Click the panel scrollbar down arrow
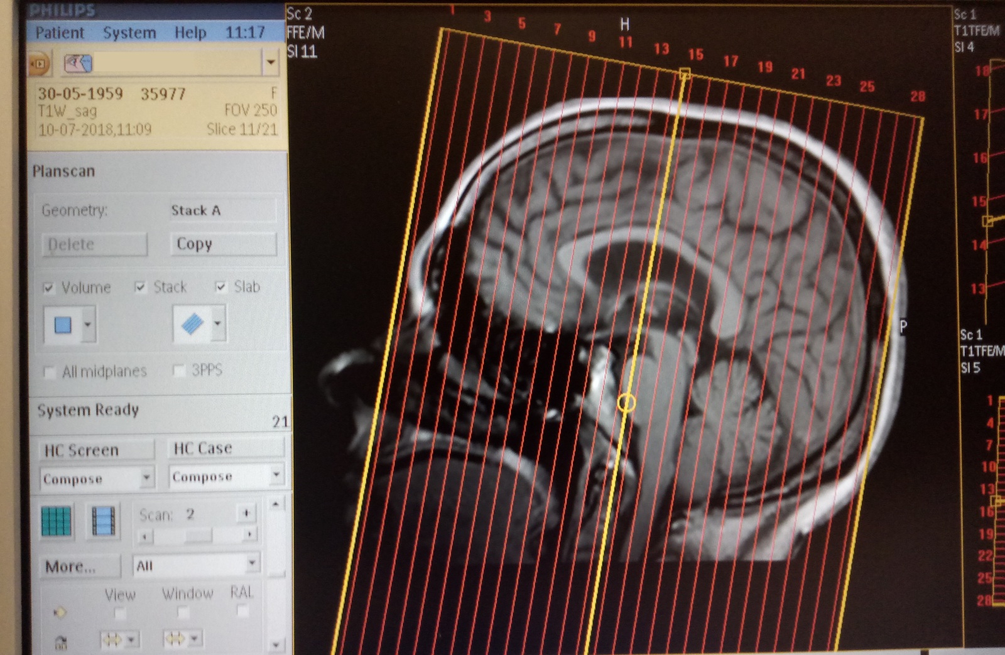Screen dimensions: 1005x655 pos(276,644)
